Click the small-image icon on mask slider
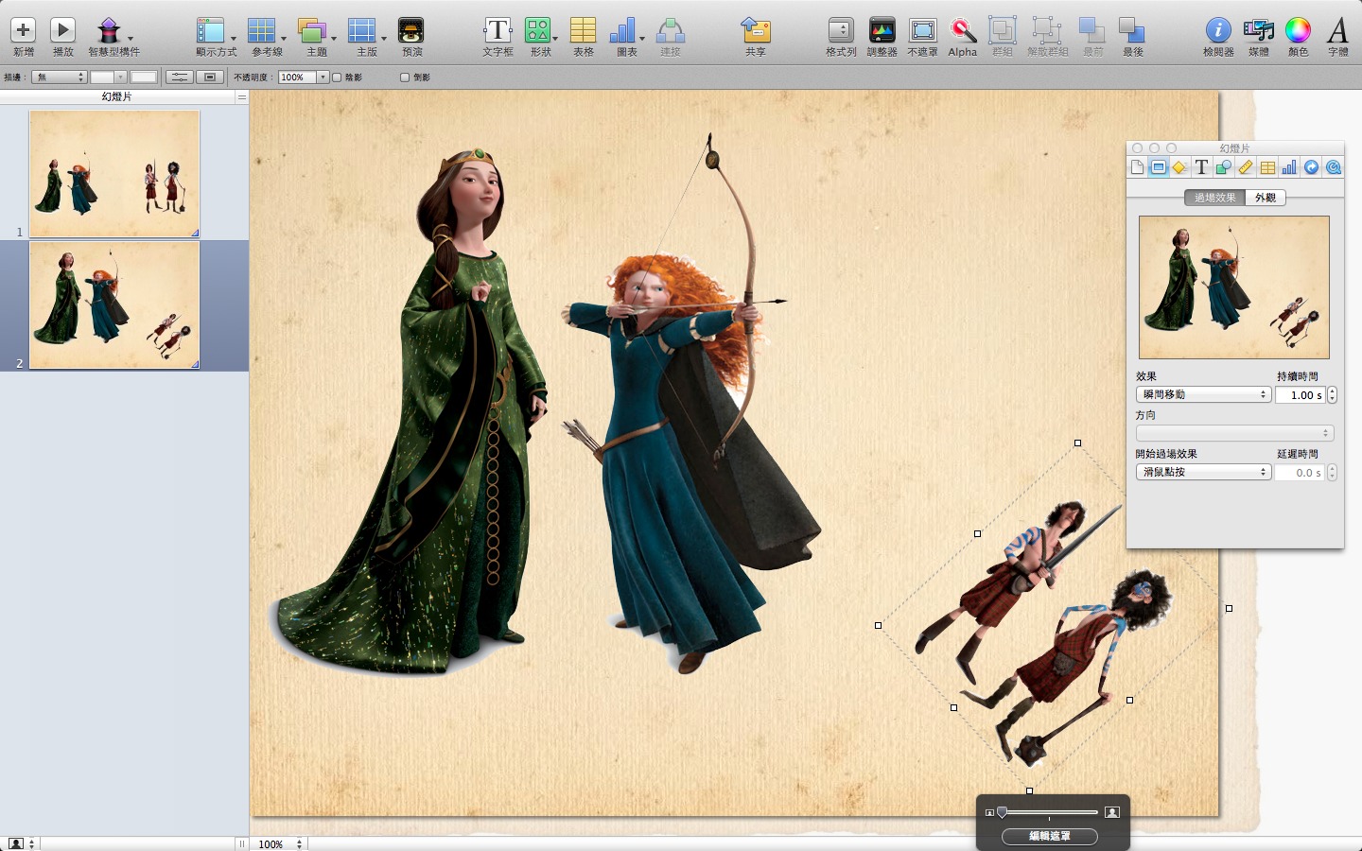This screenshot has width=1362, height=851. pyautogui.click(x=989, y=812)
